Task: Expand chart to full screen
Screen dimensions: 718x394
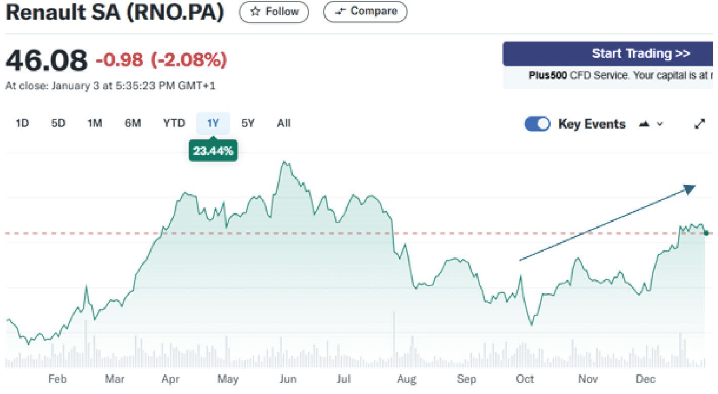Action: click(700, 124)
